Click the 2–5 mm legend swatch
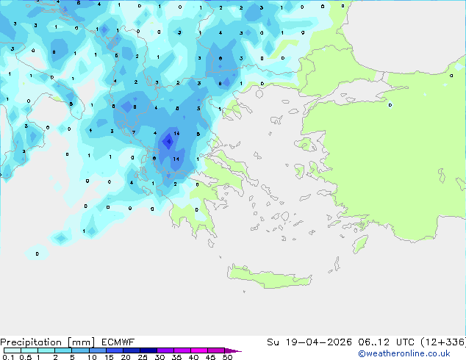Screen dimensions: 466x360 pos(63,350)
